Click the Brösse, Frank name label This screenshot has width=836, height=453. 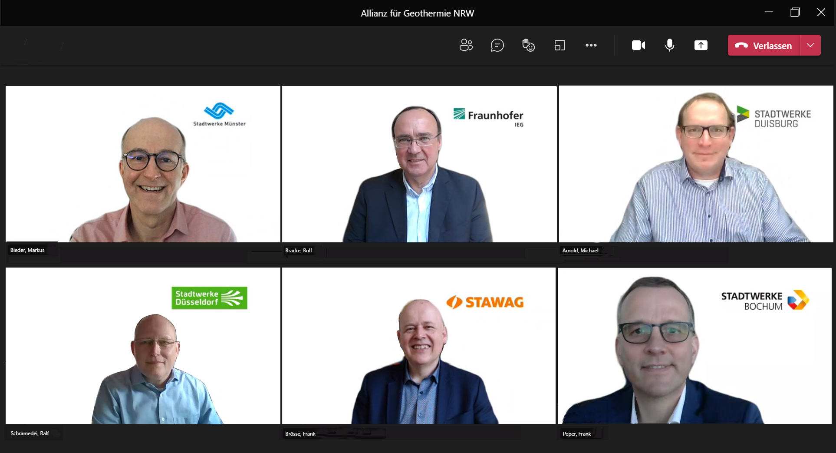coord(300,434)
